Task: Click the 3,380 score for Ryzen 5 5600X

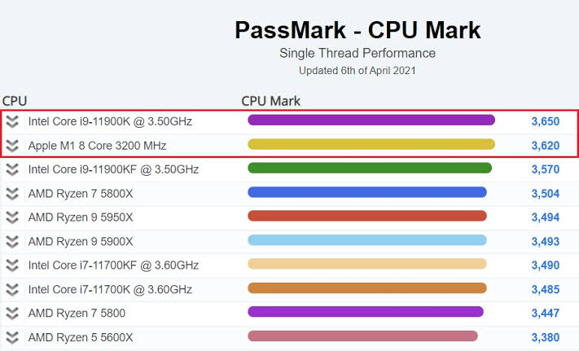Action: point(545,337)
